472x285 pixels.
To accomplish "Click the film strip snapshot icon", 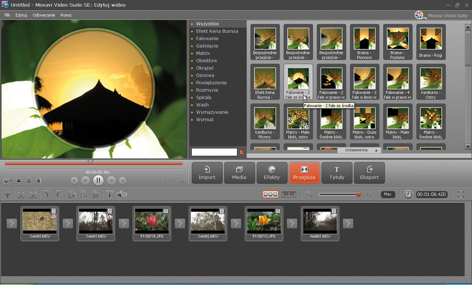I will coord(29,180).
